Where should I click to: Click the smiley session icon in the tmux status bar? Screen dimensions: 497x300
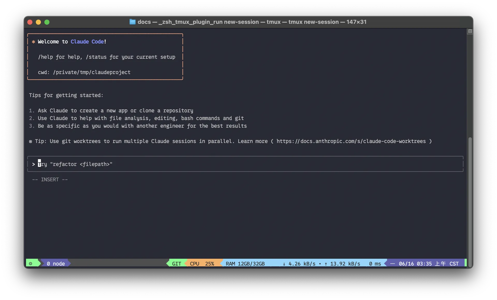31,264
